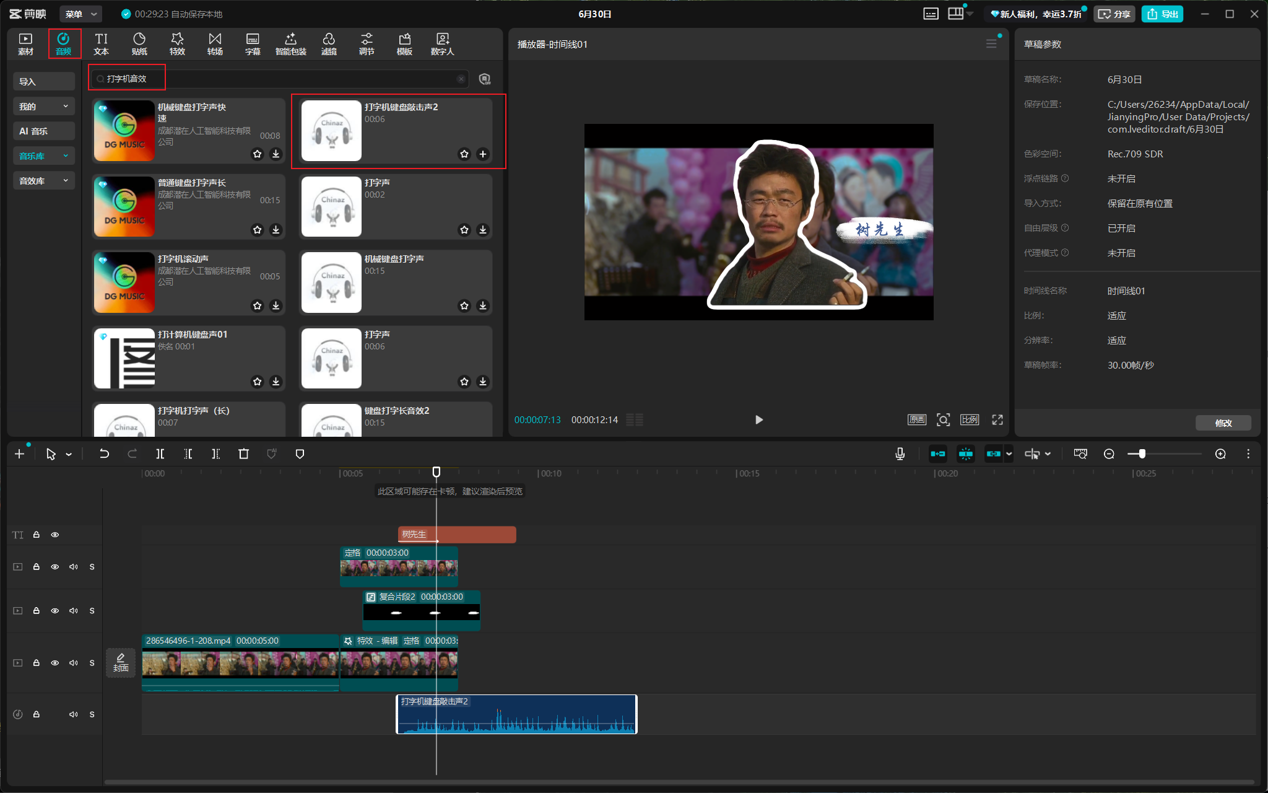
Task: Download the 机械键盘打字声 00:15 sound
Action: pyautogui.click(x=483, y=305)
